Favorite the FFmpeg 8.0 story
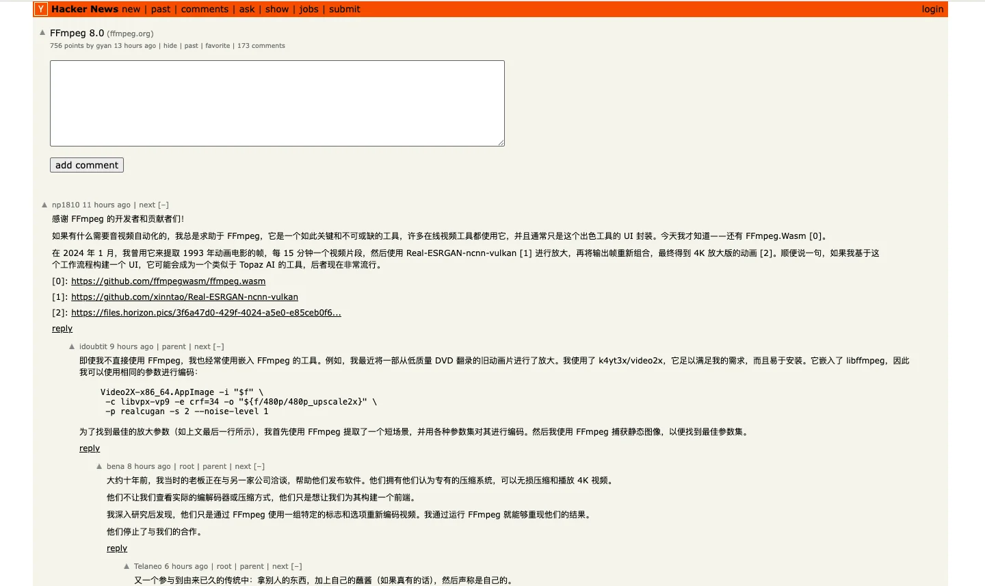The width and height of the screenshot is (985, 586). 218,46
